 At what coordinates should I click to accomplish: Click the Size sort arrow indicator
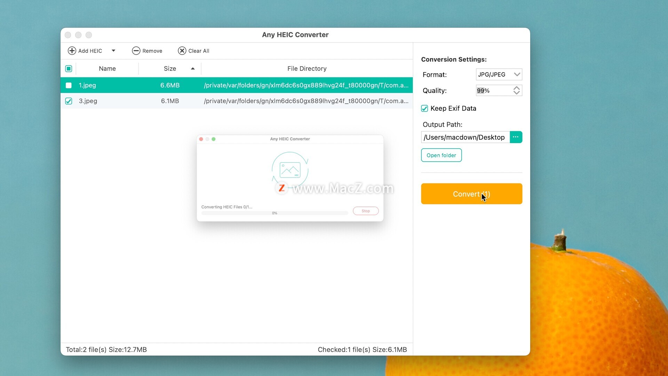point(193,69)
